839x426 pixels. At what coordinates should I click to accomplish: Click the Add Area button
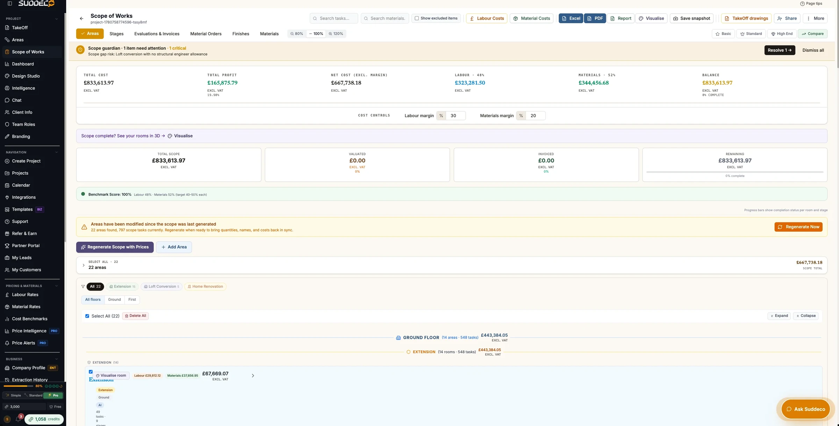tap(174, 247)
